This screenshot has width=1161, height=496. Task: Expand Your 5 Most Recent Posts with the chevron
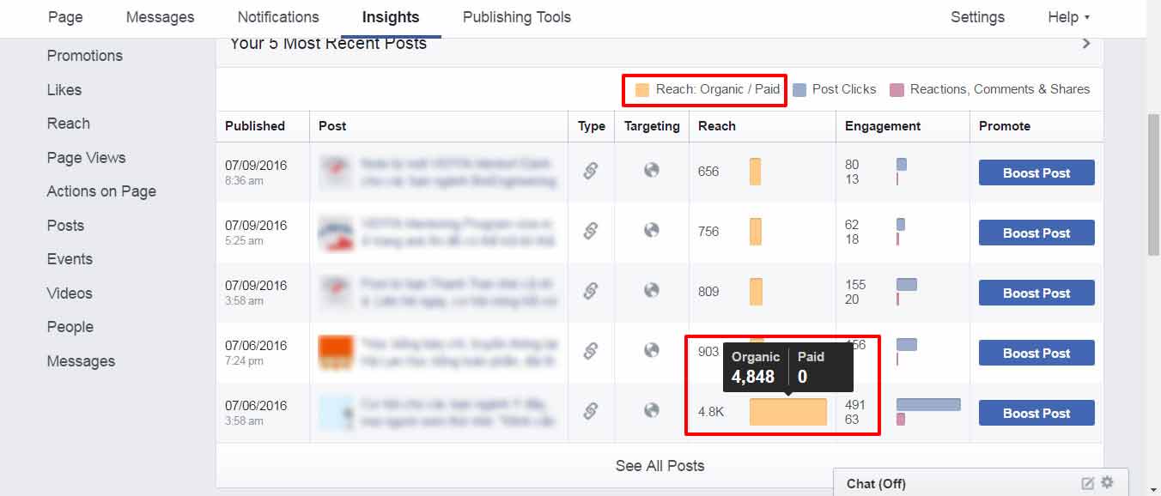1085,42
